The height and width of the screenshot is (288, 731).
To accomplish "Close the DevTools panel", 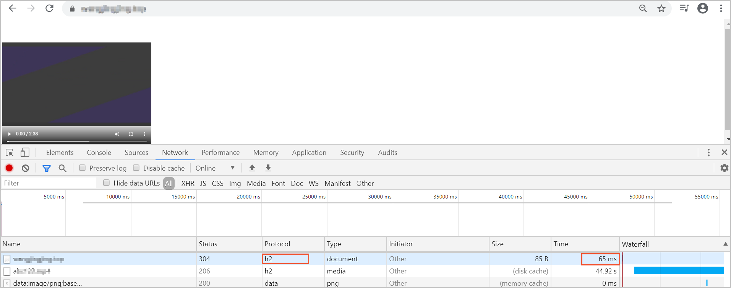I will click(x=724, y=152).
